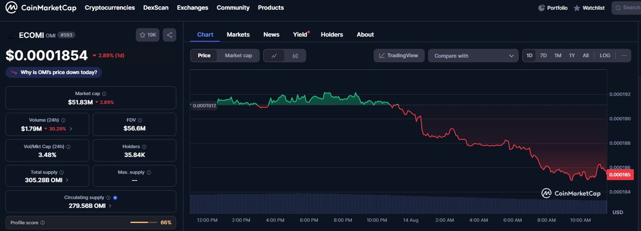
Task: Click the #593 rank badge
Action: point(66,35)
